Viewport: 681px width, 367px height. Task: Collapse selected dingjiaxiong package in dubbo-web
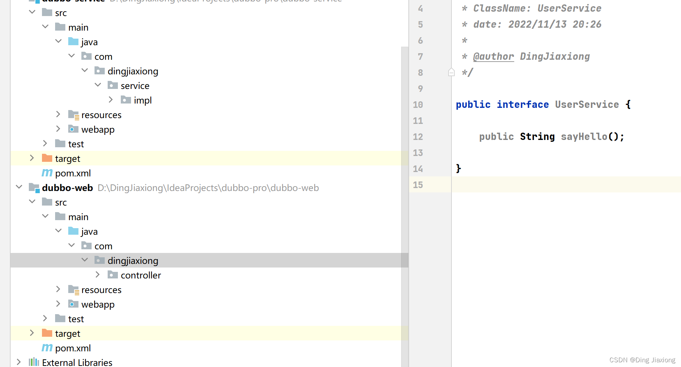pos(85,260)
